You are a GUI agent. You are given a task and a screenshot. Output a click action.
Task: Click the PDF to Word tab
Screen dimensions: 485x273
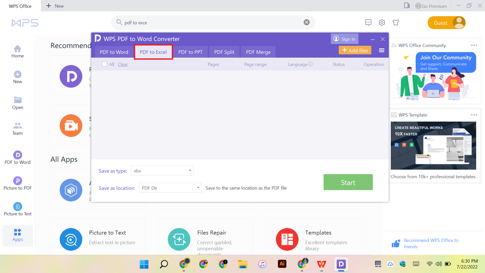click(114, 52)
